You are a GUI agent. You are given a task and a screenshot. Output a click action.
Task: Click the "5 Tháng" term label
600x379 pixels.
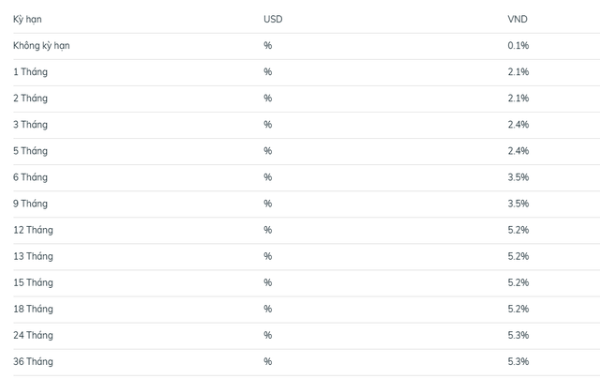tap(31, 150)
